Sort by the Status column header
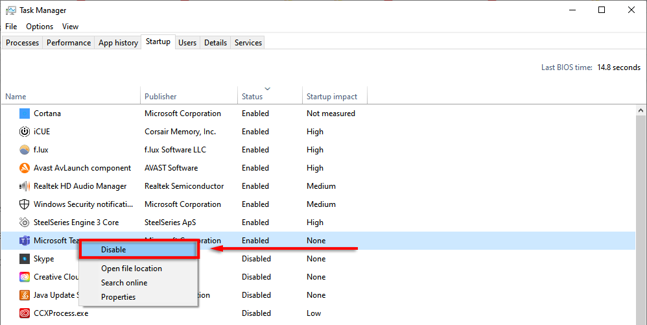 [x=252, y=97]
